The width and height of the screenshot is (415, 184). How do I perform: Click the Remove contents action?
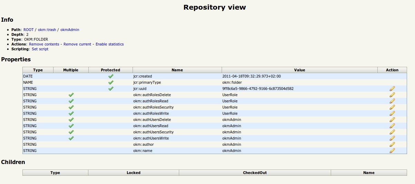coord(44,44)
